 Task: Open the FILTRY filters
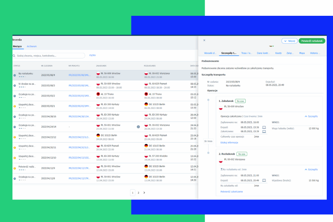[x=92, y=55]
